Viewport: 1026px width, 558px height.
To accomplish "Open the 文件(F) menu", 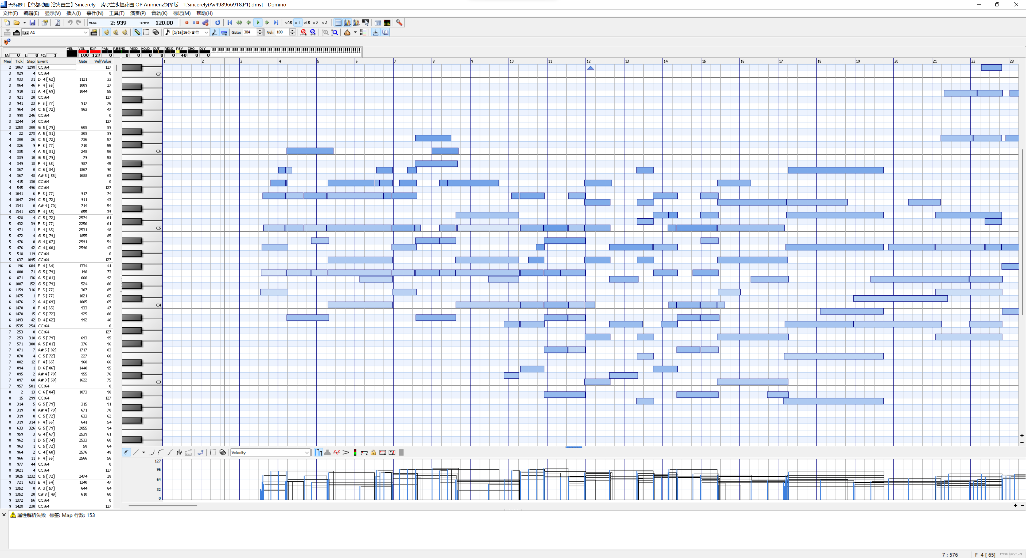I will (10, 13).
